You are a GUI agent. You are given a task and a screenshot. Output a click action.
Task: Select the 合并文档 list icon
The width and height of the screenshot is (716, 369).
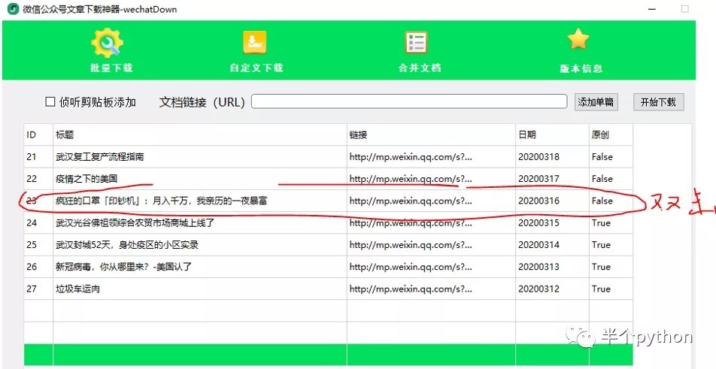[x=416, y=42]
